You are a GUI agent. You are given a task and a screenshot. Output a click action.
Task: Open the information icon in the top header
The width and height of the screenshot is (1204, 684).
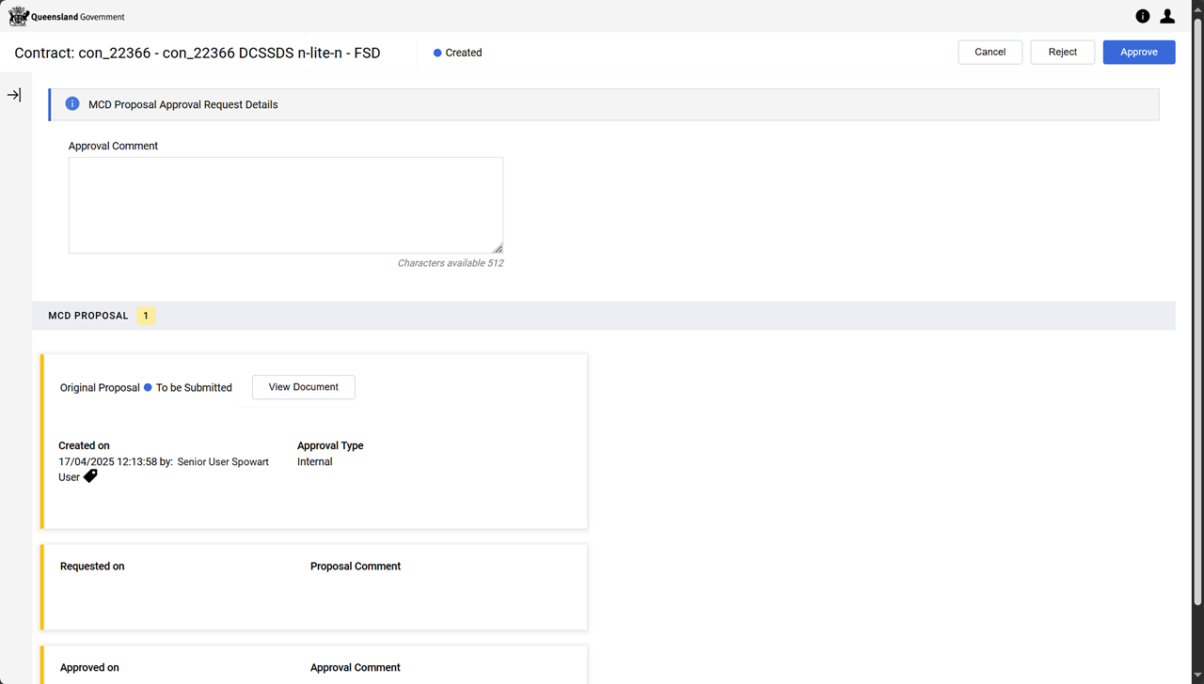(x=1143, y=16)
